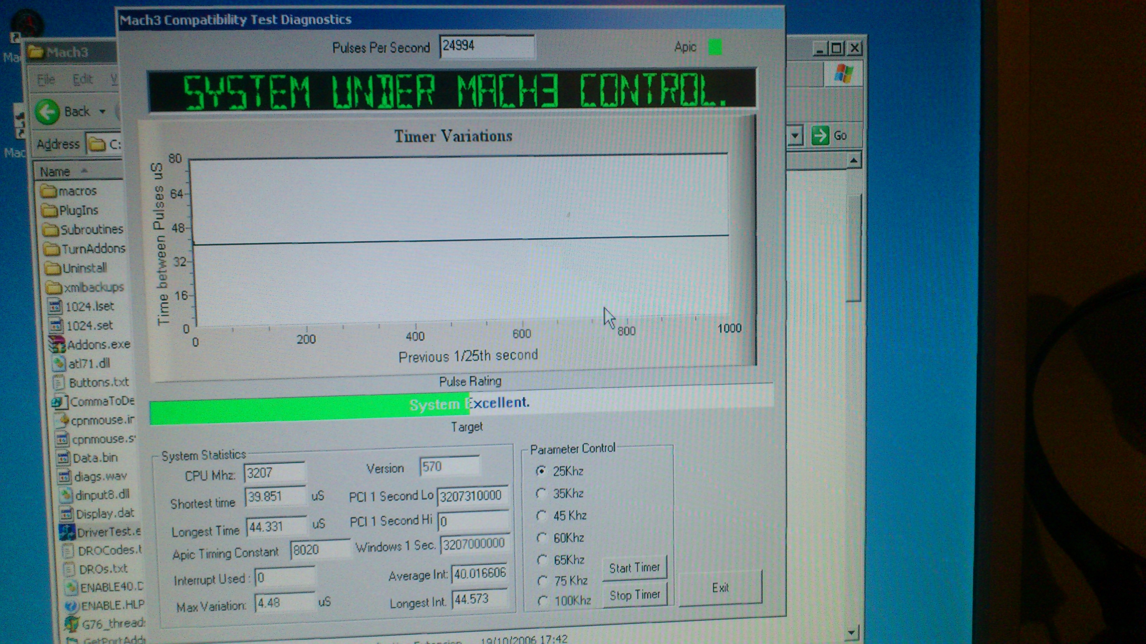Click the Apic Timing Constant field
The image size is (1146, 644).
point(320,550)
